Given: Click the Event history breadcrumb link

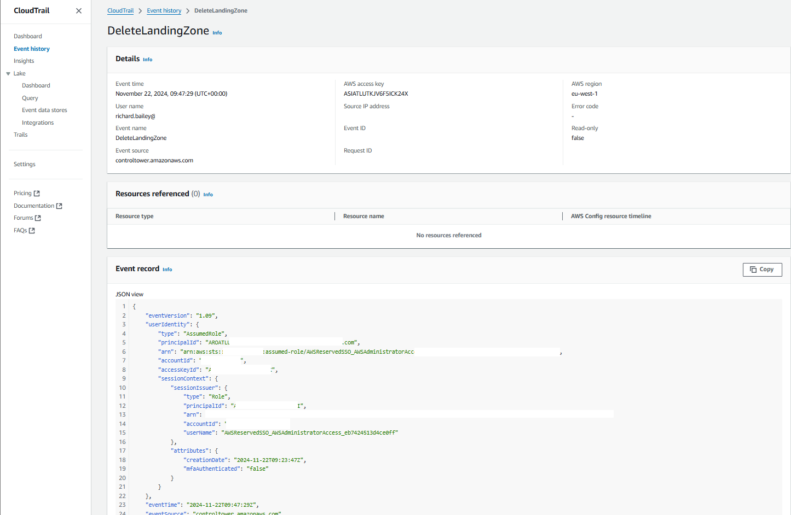Looking at the screenshot, I should point(164,11).
